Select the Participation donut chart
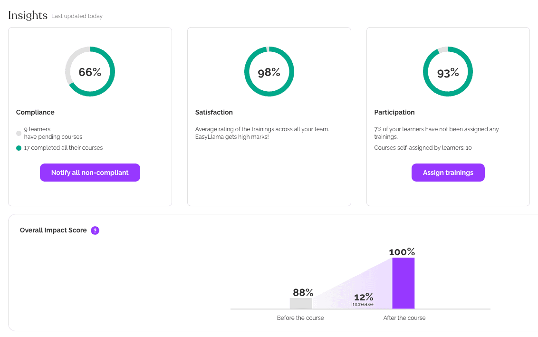Screen dimensions: 538x337 pos(447,71)
